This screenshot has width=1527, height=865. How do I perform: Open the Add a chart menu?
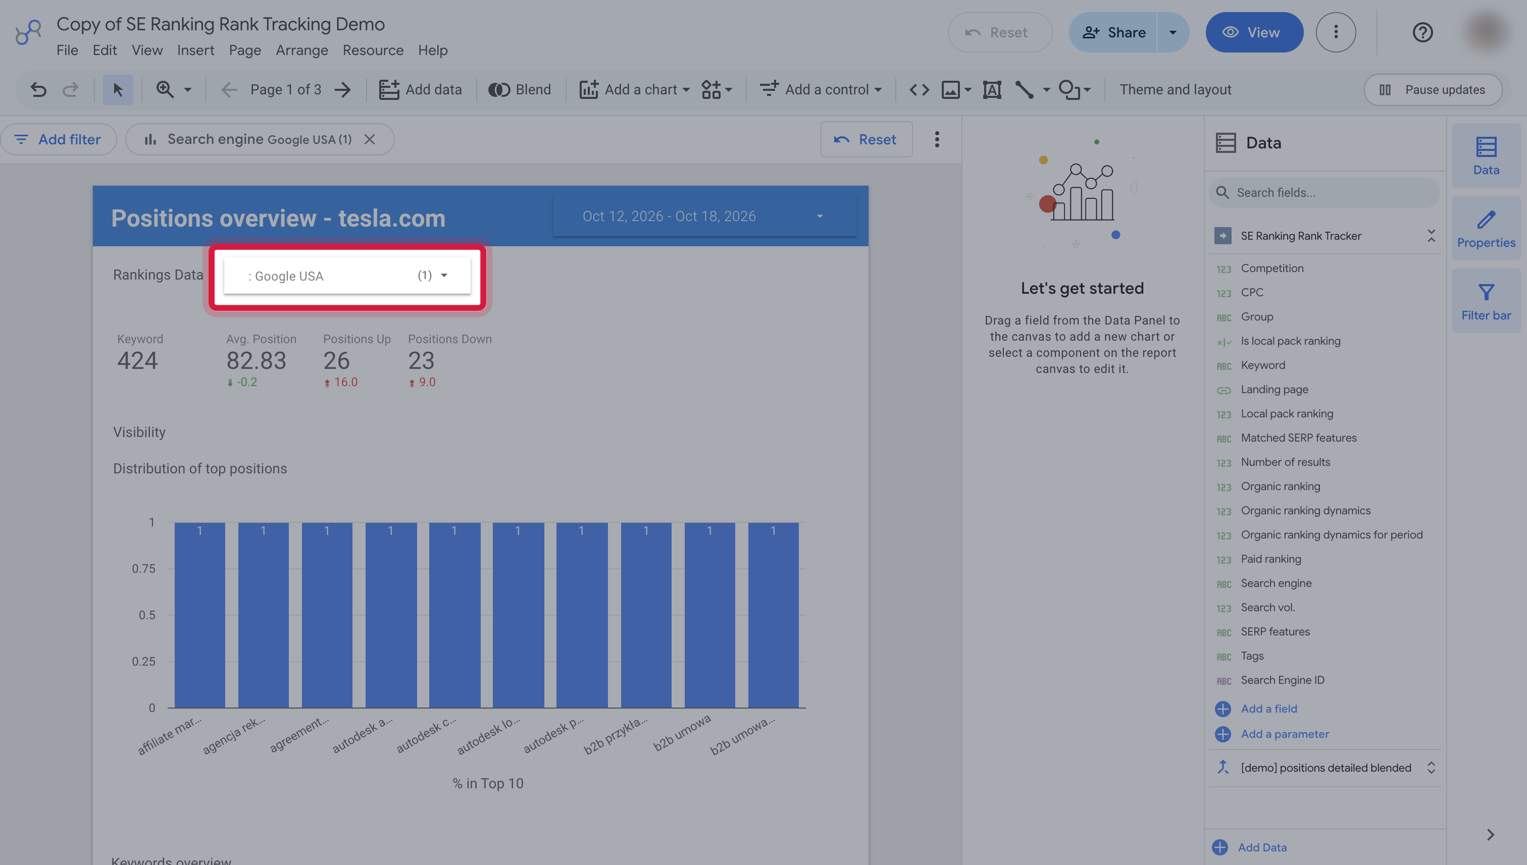click(x=634, y=90)
